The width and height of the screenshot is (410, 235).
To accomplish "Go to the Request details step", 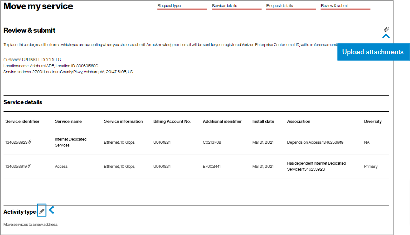I will click(x=291, y=6).
